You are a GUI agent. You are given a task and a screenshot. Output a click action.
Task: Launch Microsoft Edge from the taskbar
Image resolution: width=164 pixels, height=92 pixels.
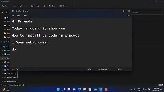[79, 89]
